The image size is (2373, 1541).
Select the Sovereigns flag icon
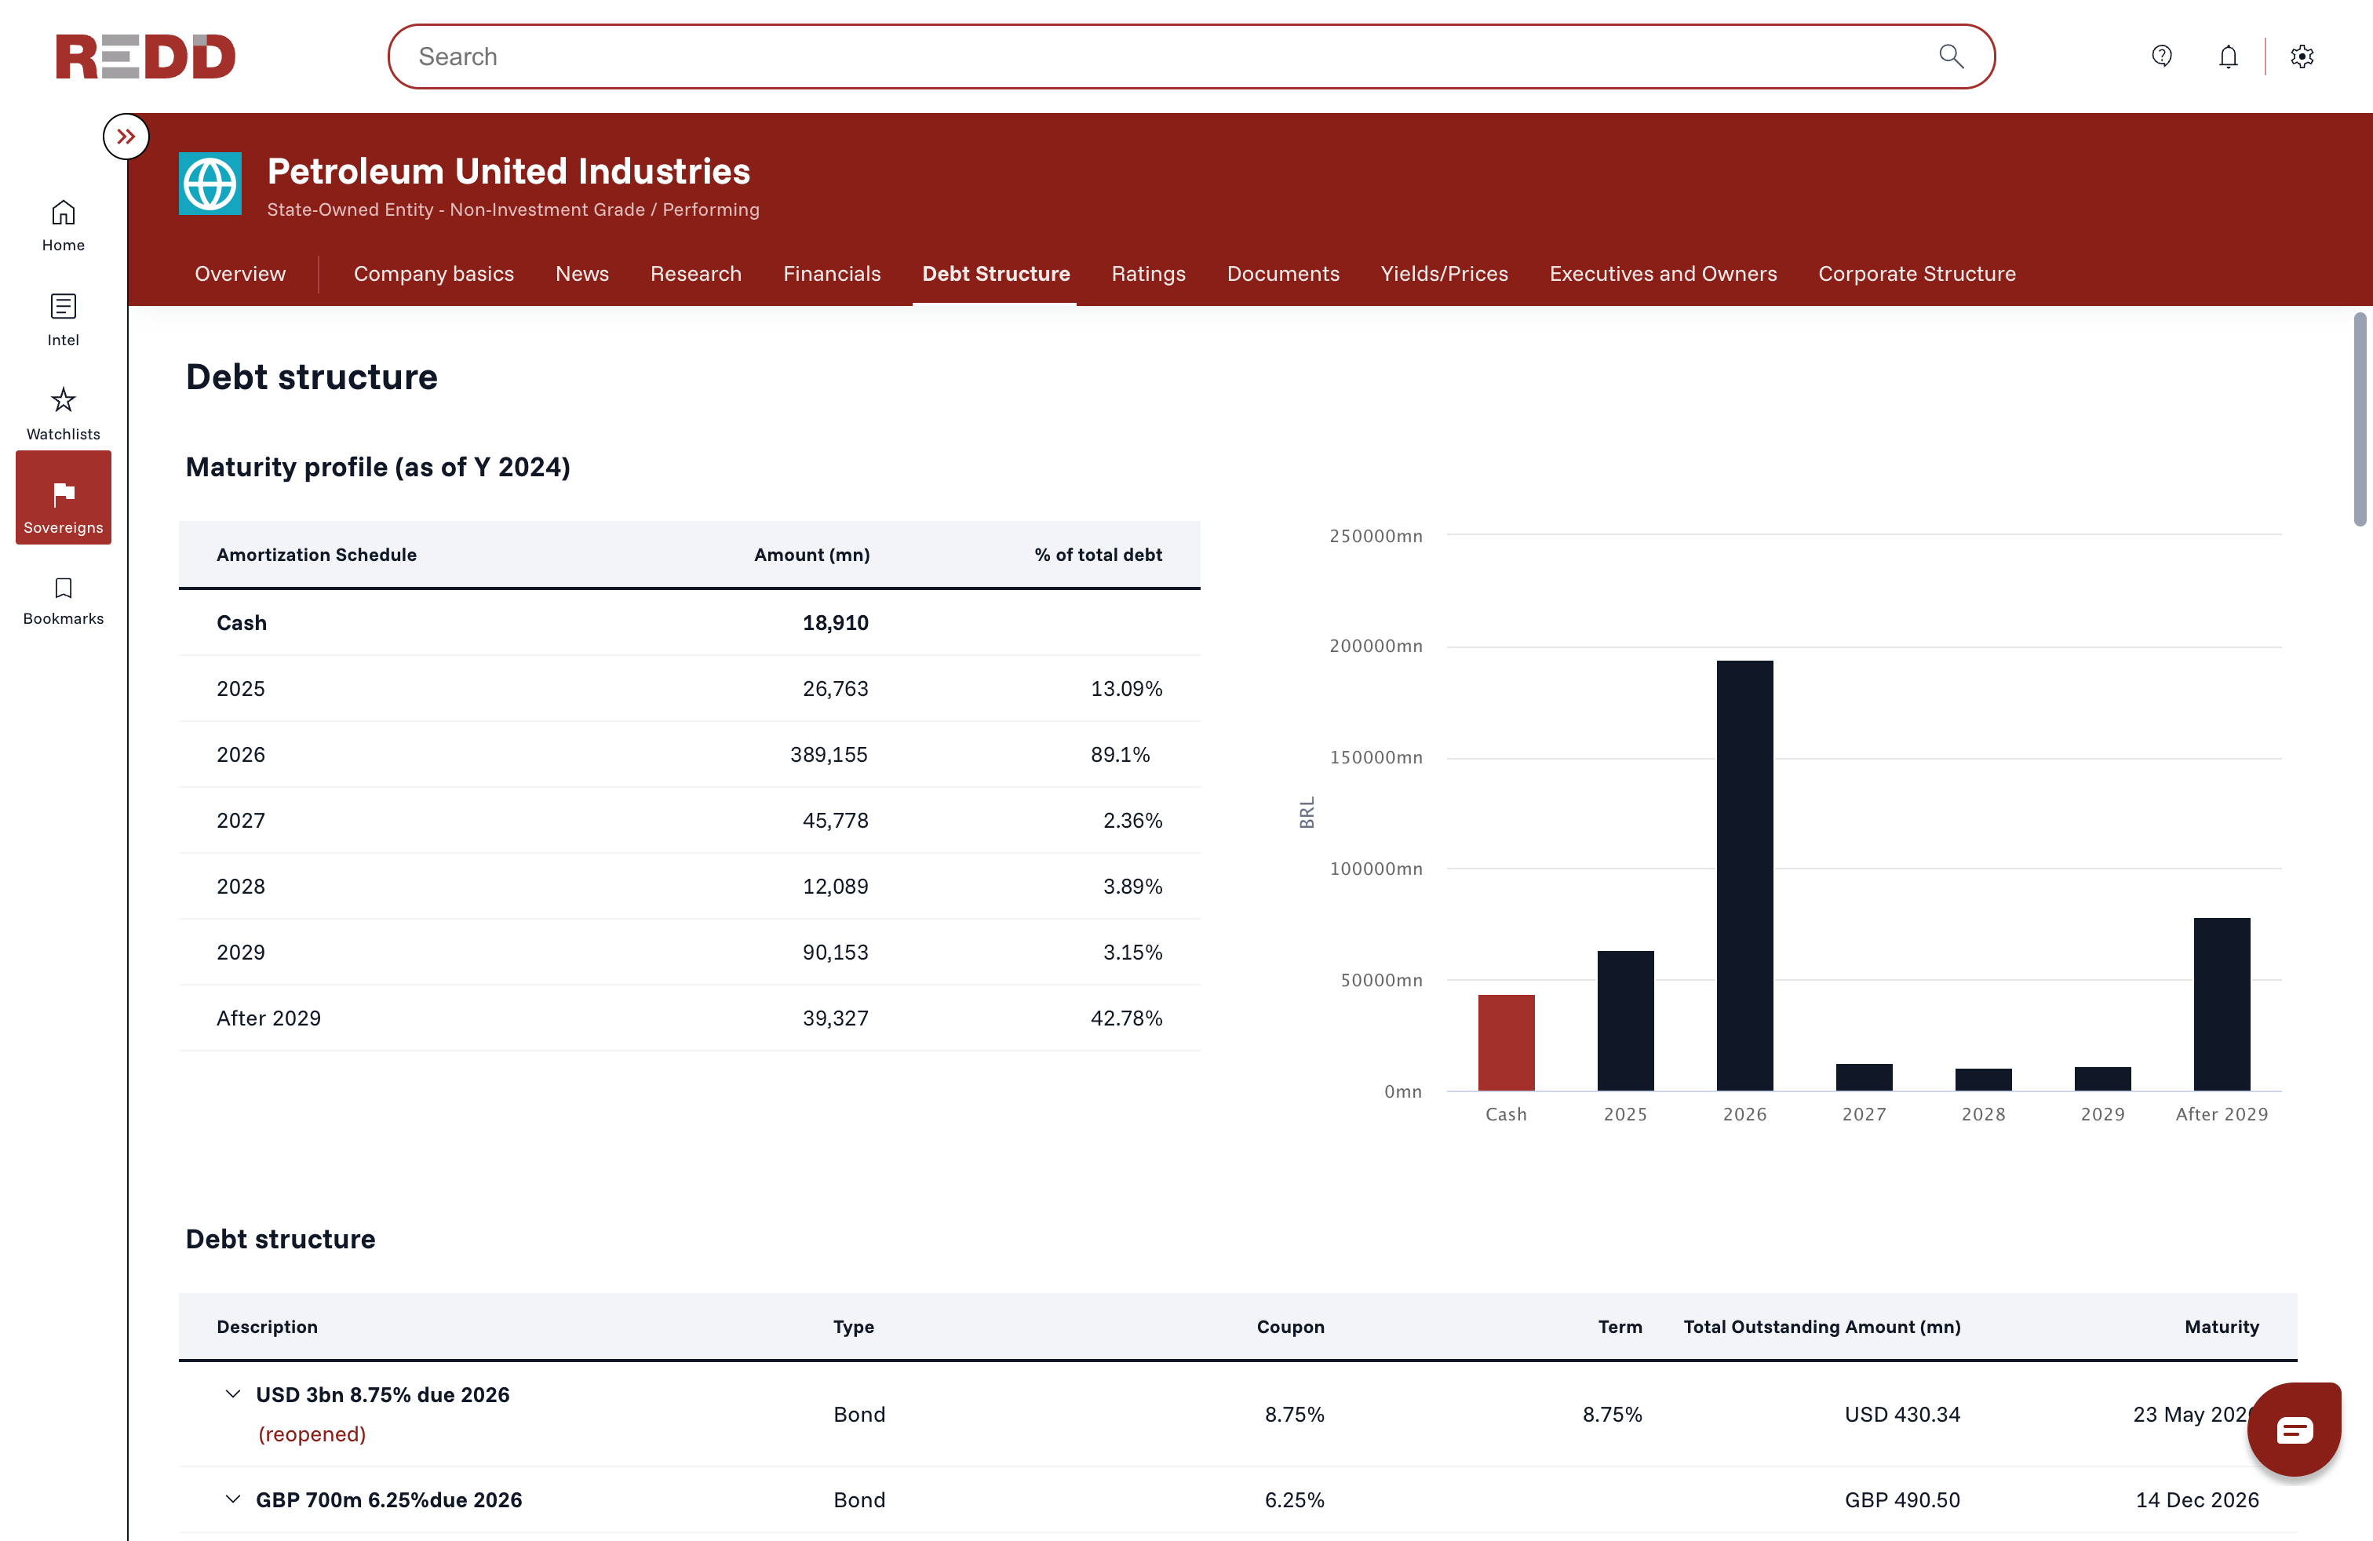click(63, 494)
